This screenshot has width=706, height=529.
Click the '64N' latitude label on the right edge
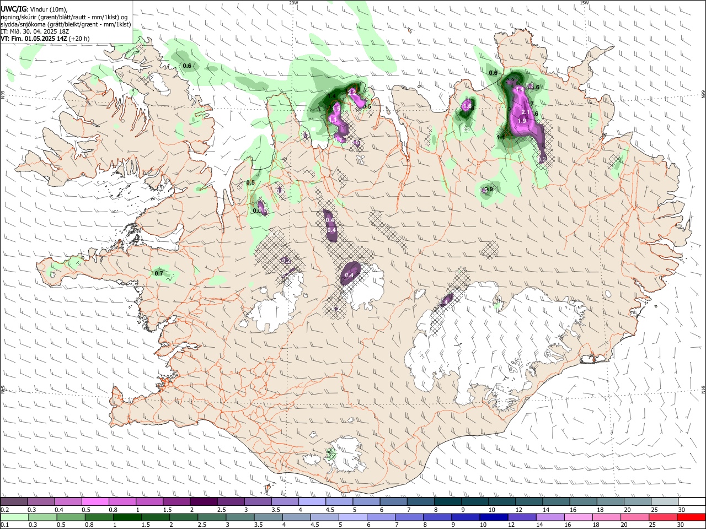point(703,389)
